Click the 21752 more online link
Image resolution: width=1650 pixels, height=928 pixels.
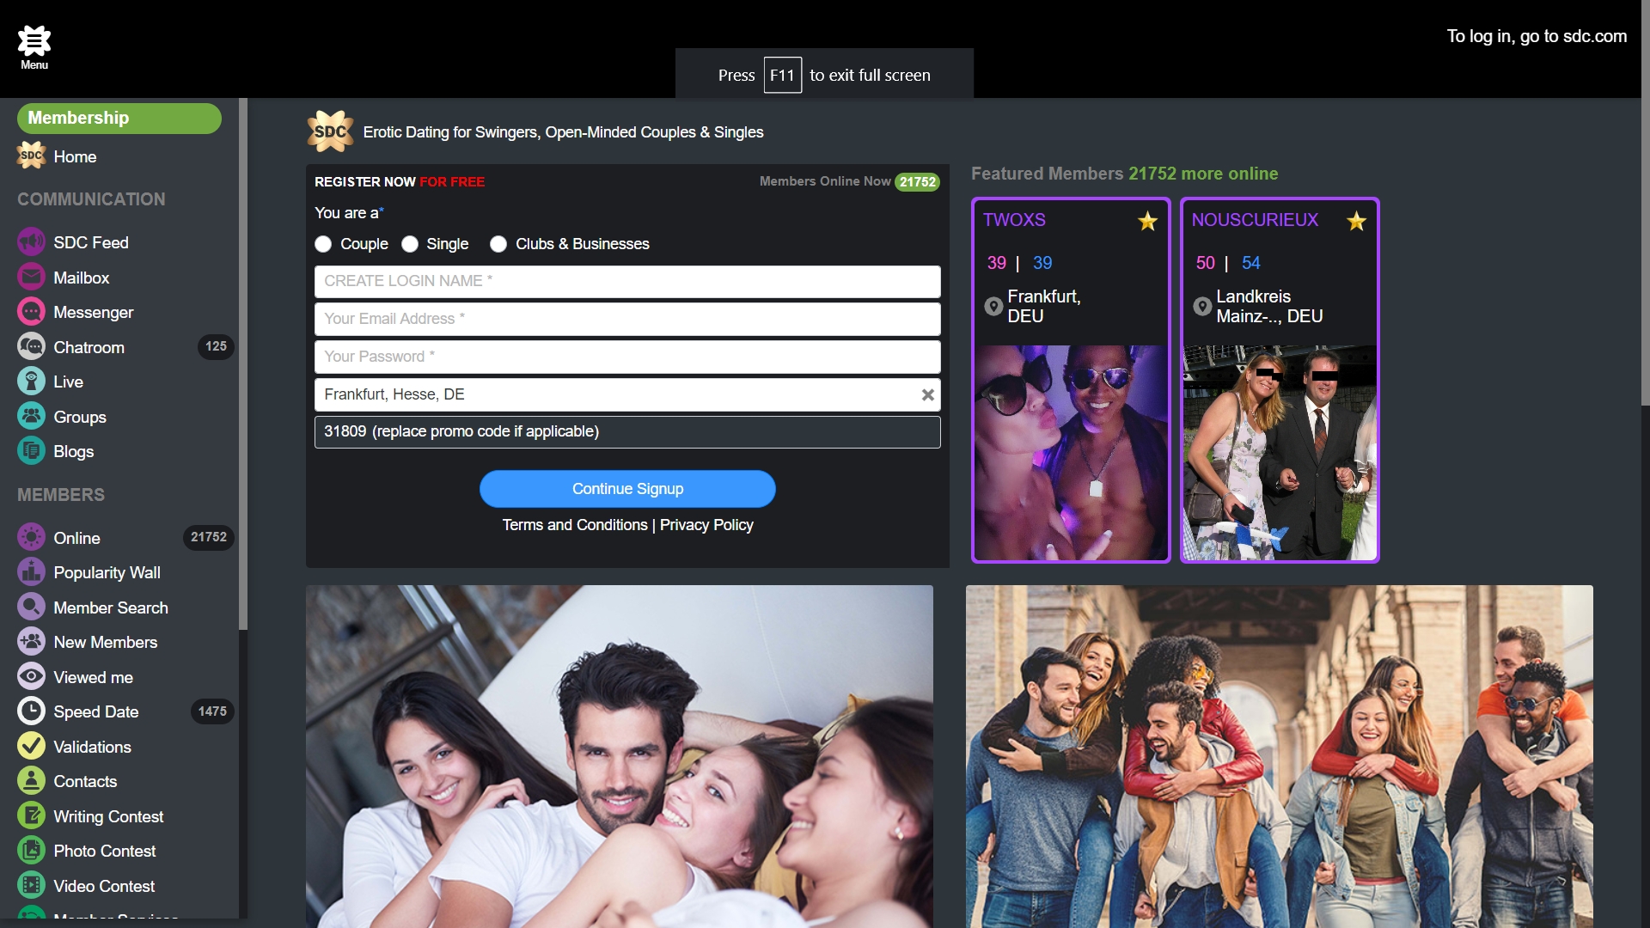point(1203,174)
